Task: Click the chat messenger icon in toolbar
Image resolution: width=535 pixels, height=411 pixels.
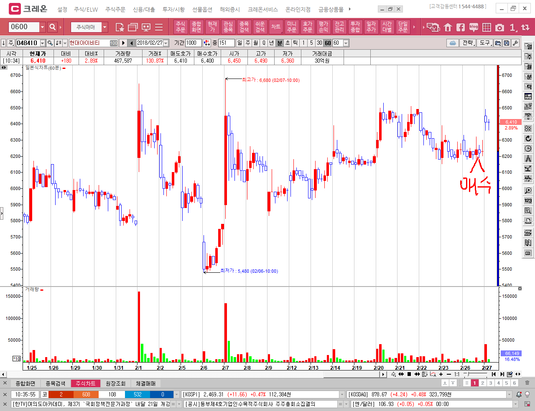Action: 433,28
